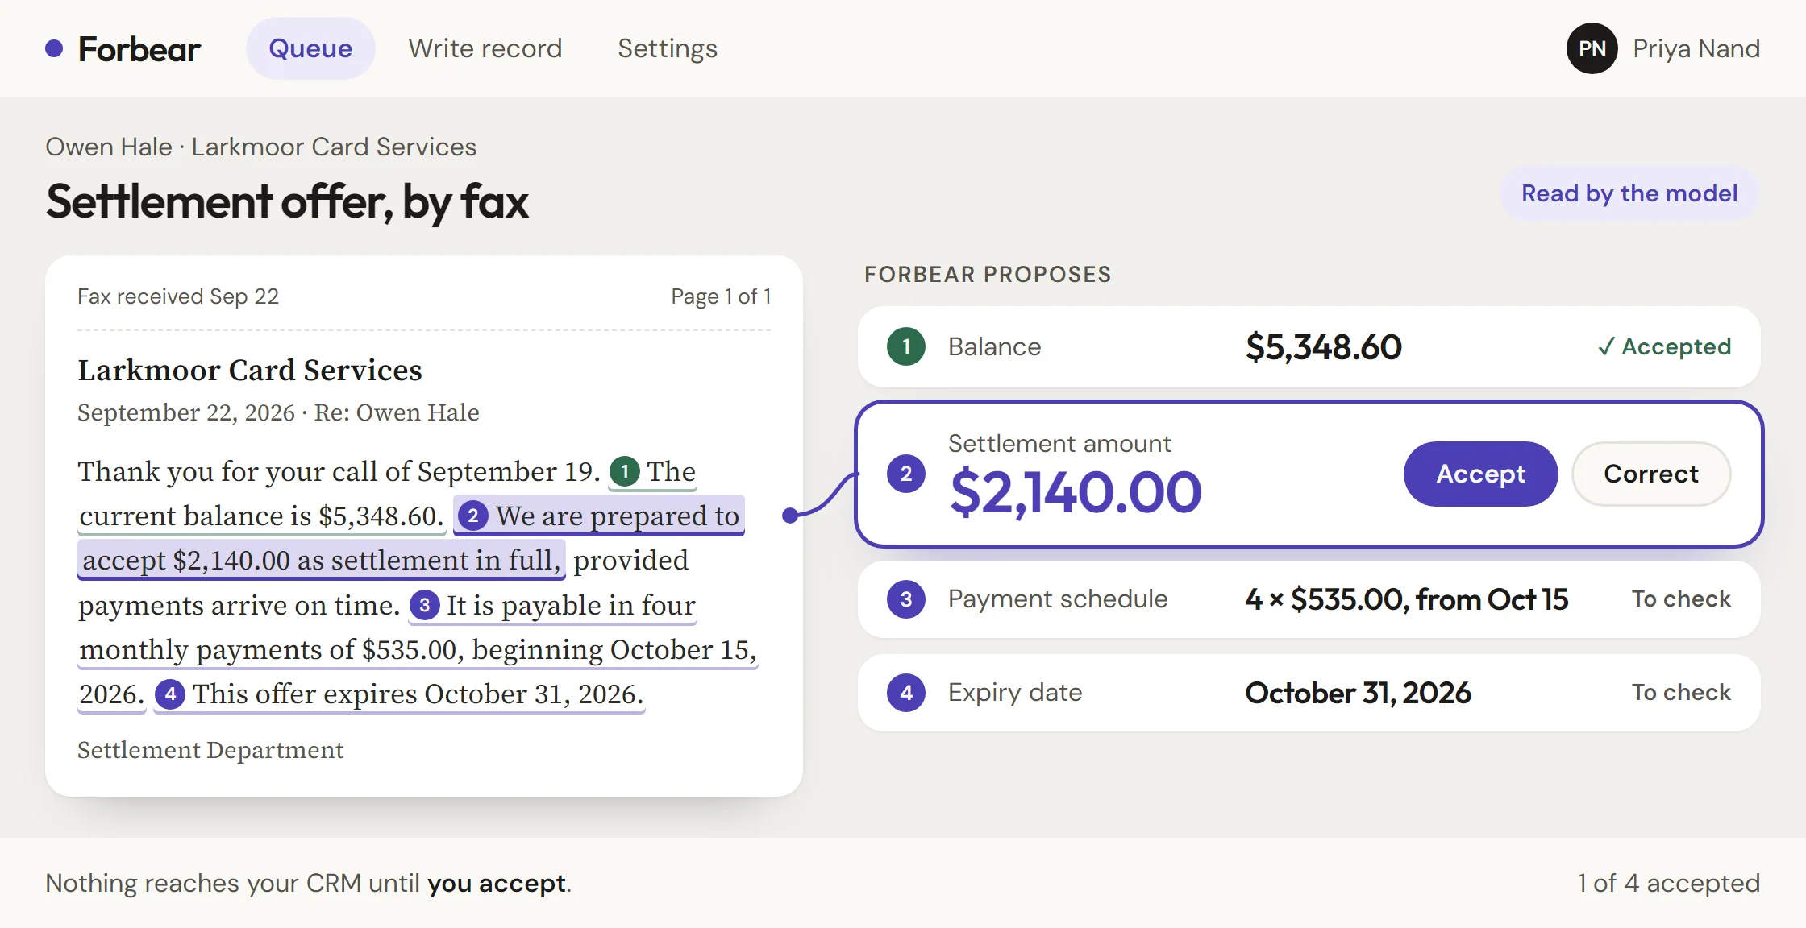Click marker 4 in the fax text
This screenshot has width=1806, height=928.
coord(170,694)
